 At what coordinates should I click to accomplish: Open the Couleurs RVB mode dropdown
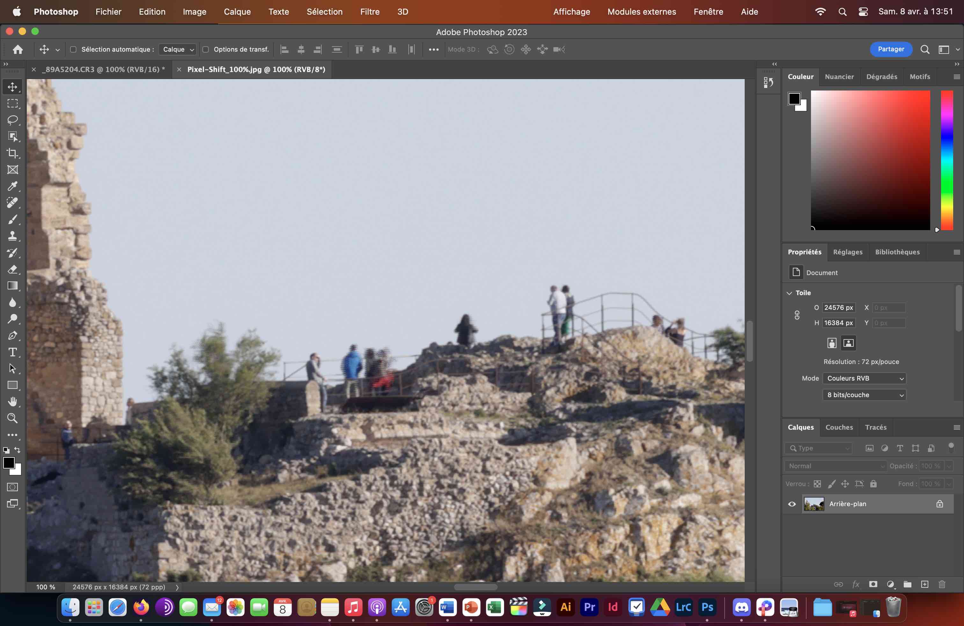864,378
